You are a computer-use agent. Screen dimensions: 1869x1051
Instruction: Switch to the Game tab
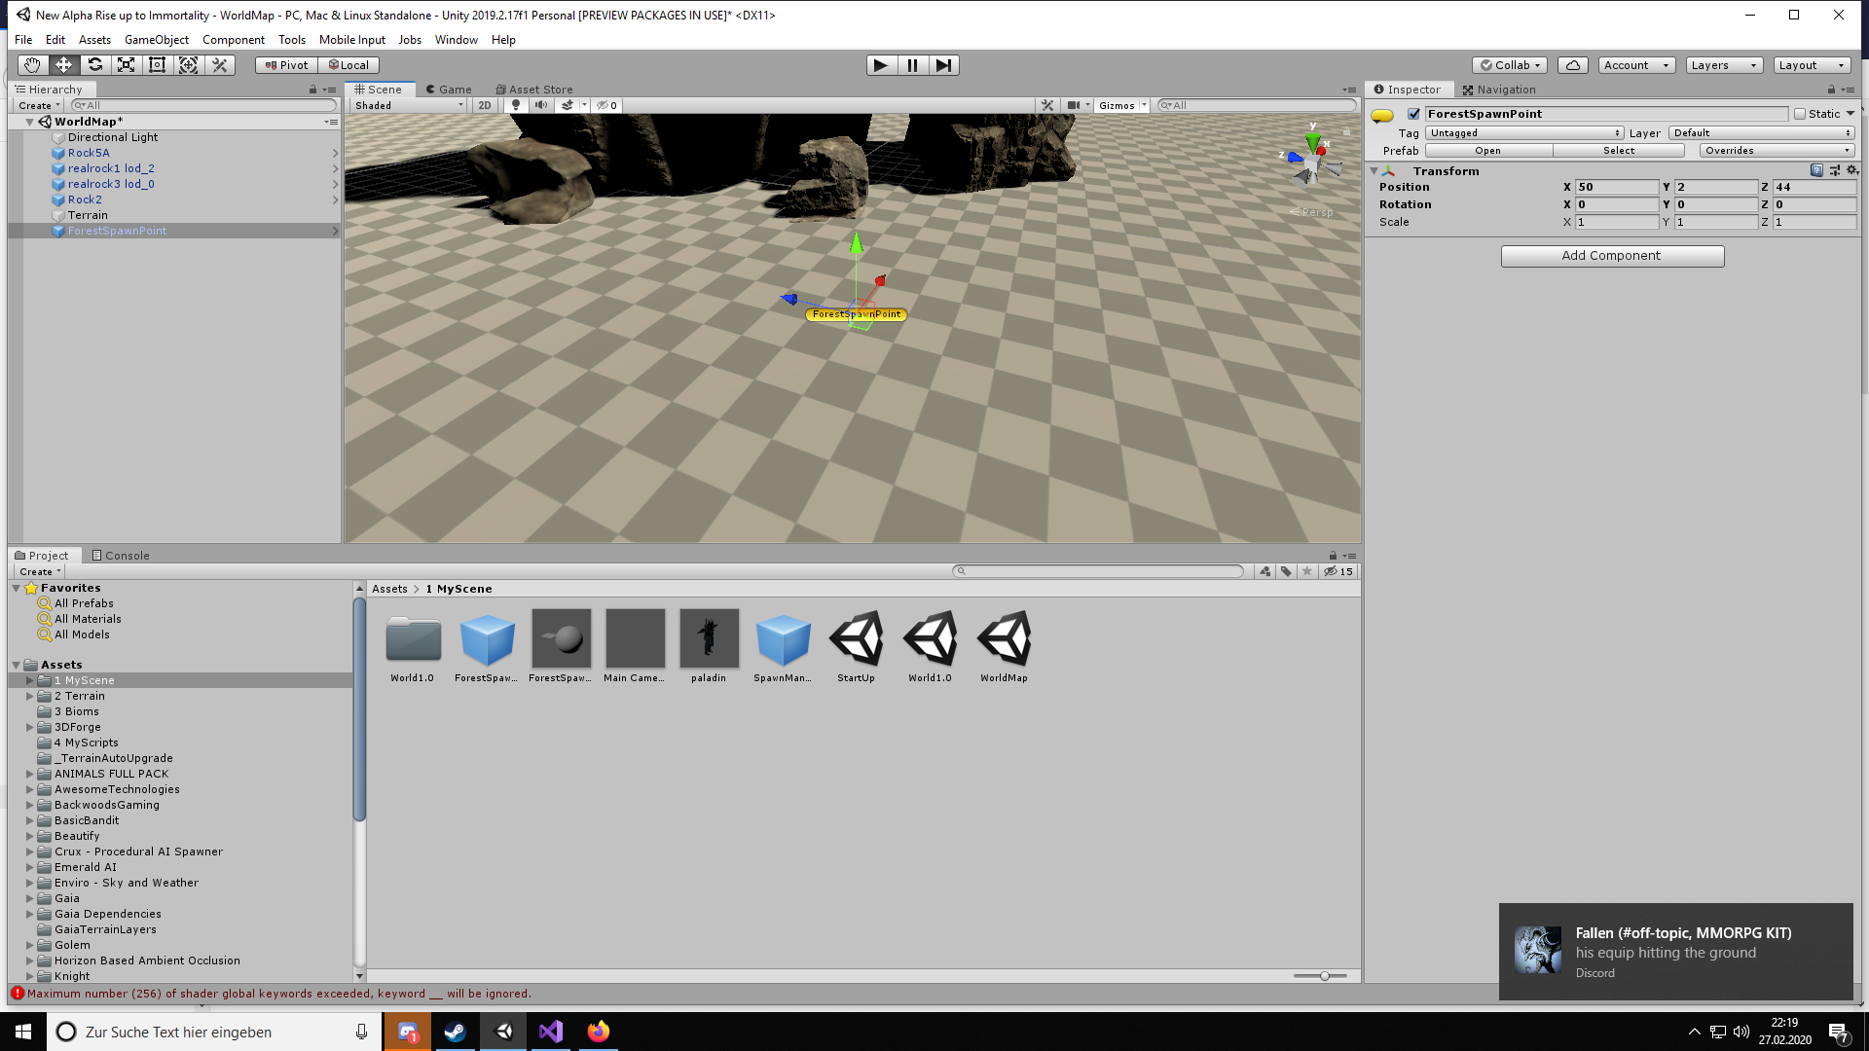tap(449, 89)
